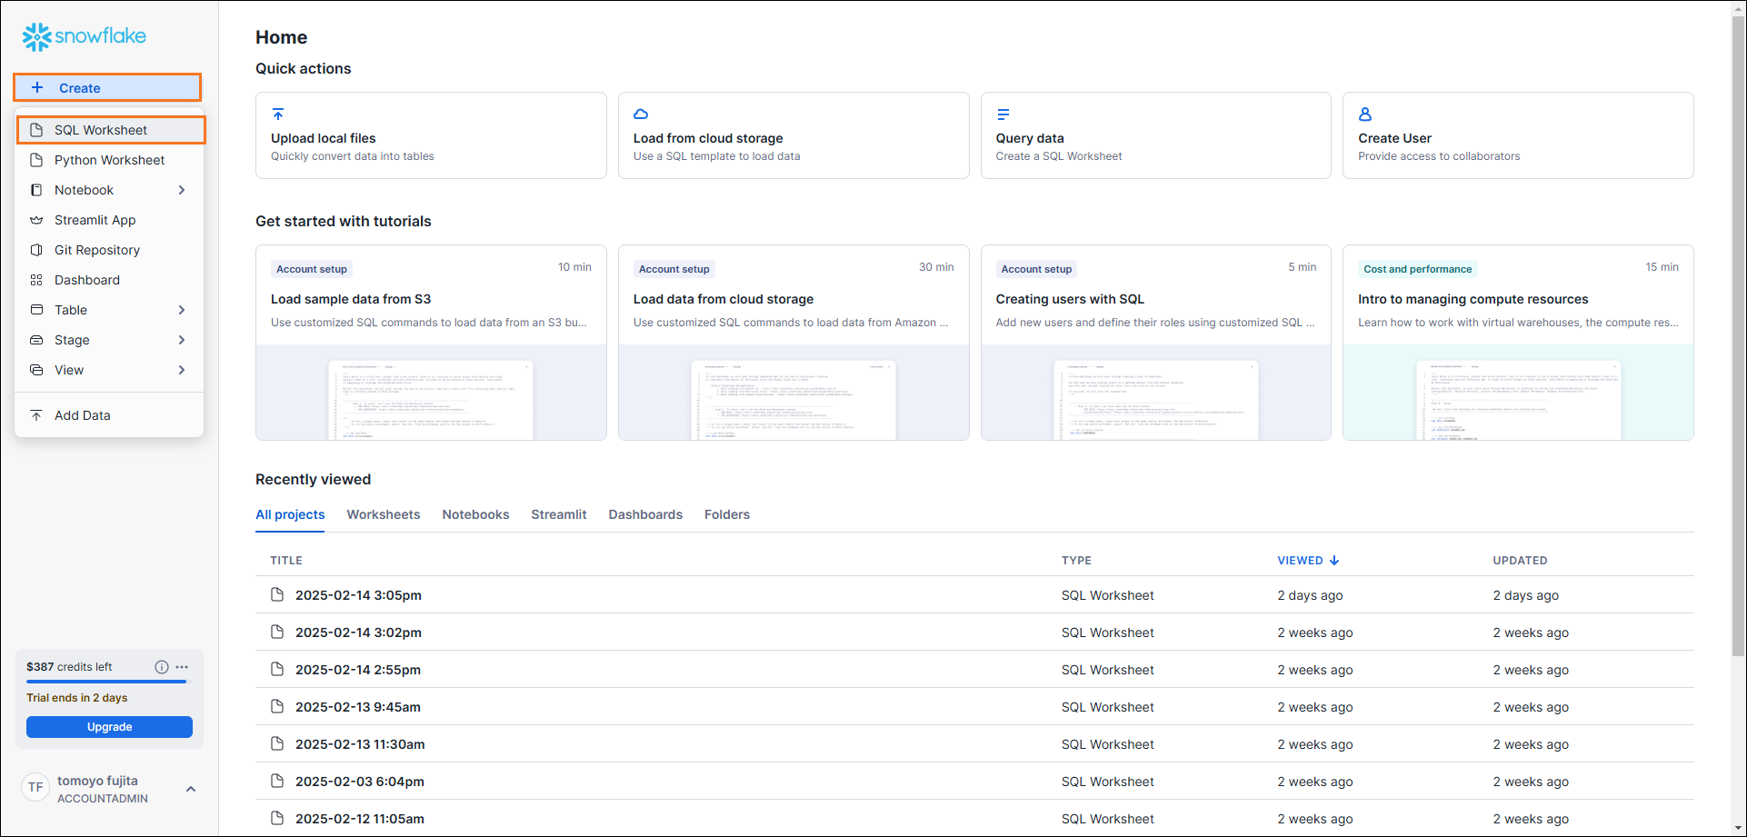The image size is (1747, 837).
Task: Click the person icon in Create User
Action: (1365, 115)
